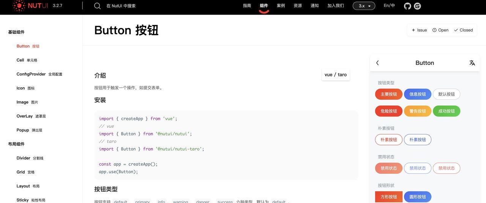Open the 案例 nav item
Screen dimensions: 486x203
tap(281, 6)
